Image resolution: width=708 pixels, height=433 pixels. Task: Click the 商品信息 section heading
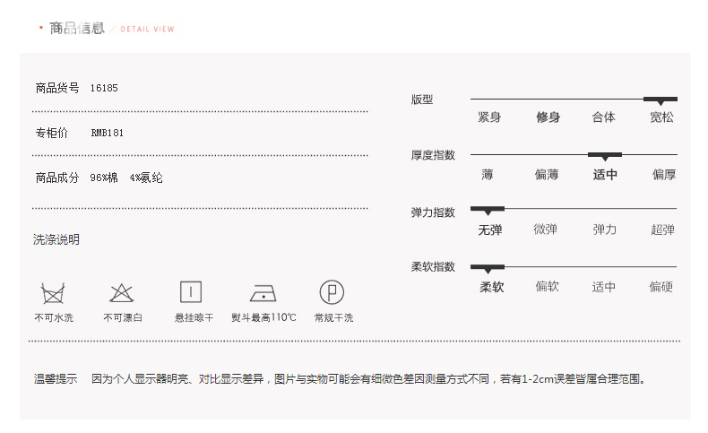point(77,29)
